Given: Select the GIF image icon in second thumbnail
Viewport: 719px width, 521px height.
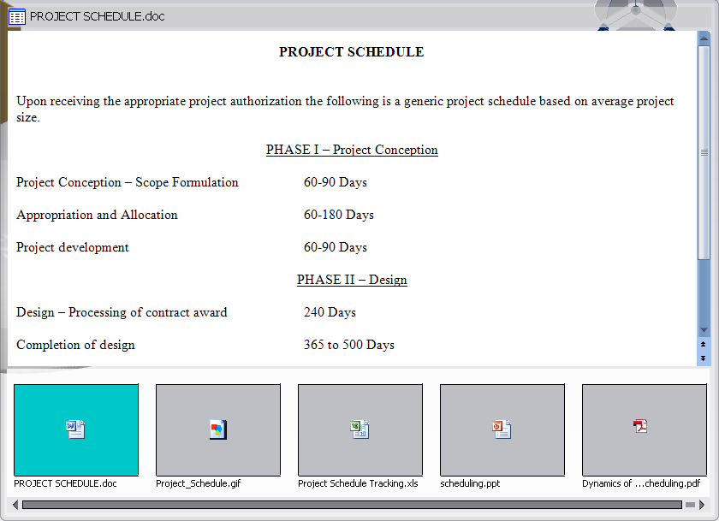Looking at the screenshot, I should click(217, 429).
